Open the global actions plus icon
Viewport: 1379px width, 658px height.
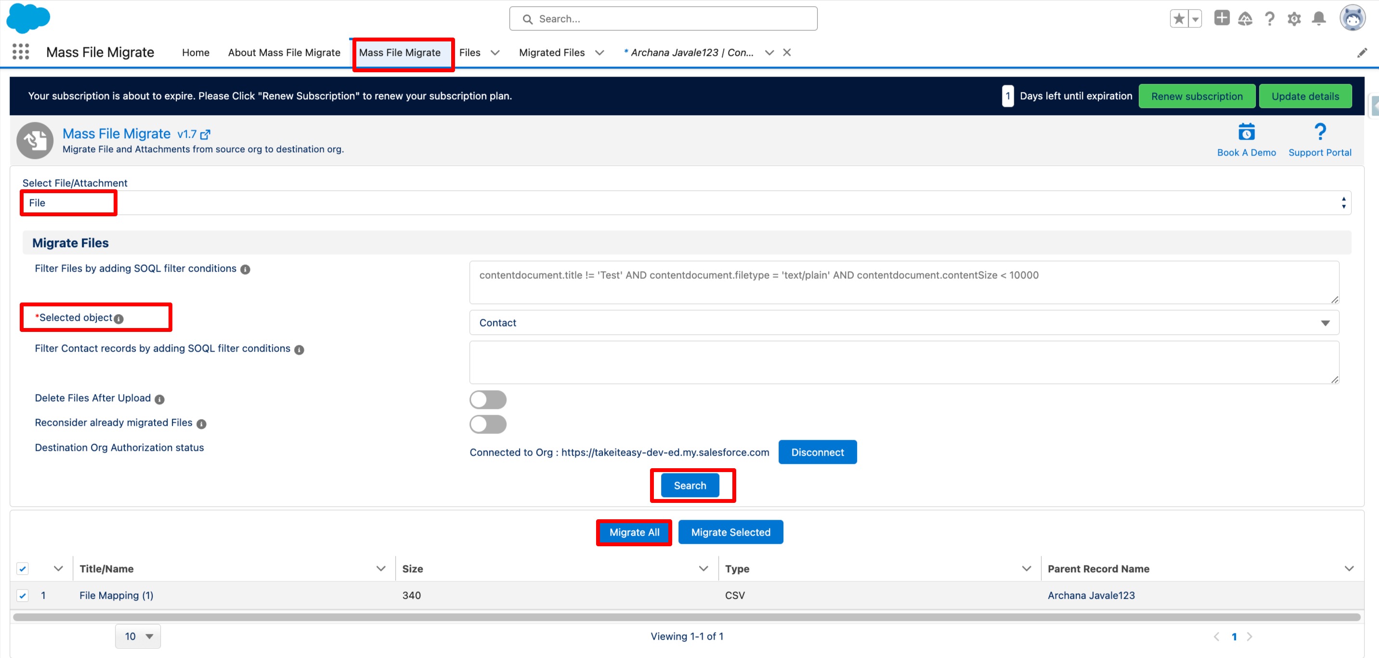coord(1221,18)
